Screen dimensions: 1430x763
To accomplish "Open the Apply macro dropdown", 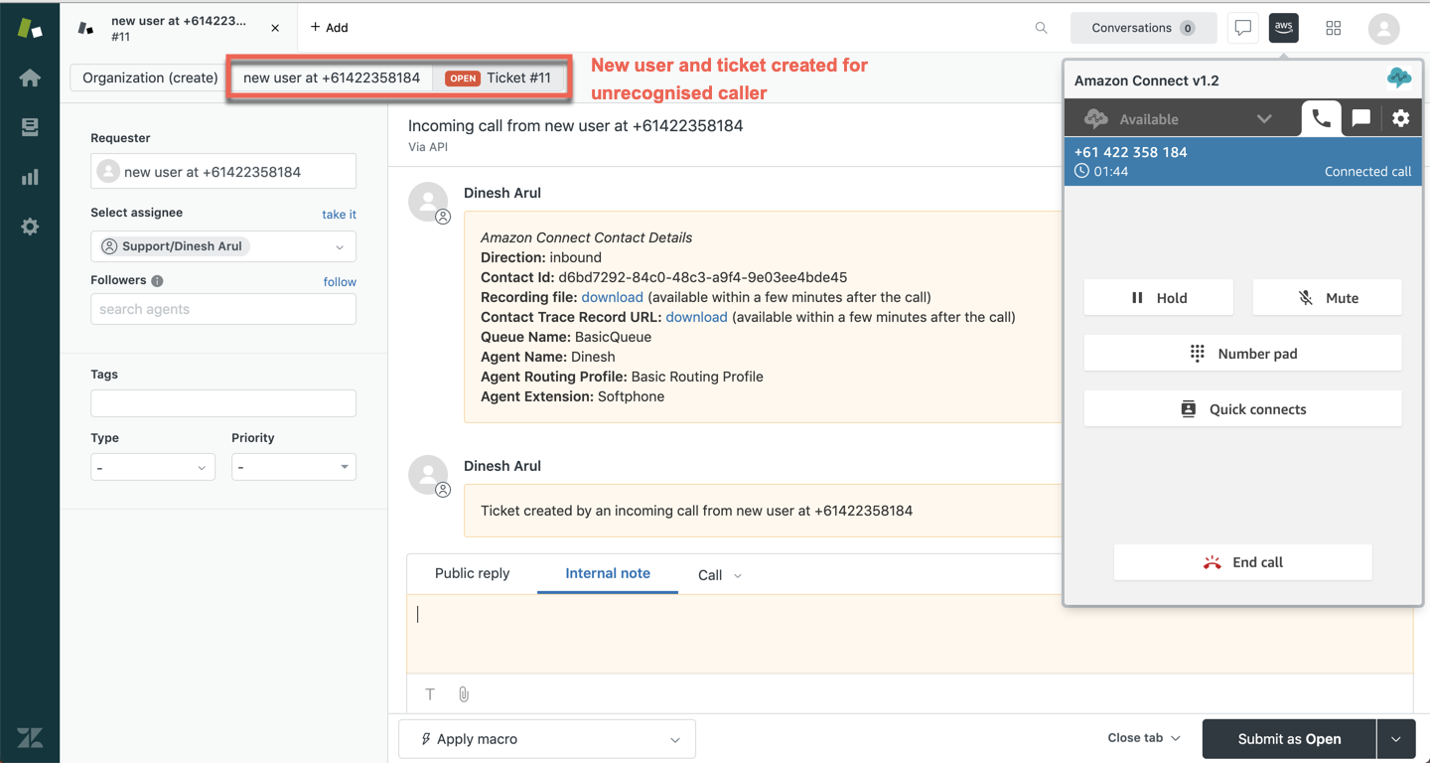I will click(x=546, y=739).
